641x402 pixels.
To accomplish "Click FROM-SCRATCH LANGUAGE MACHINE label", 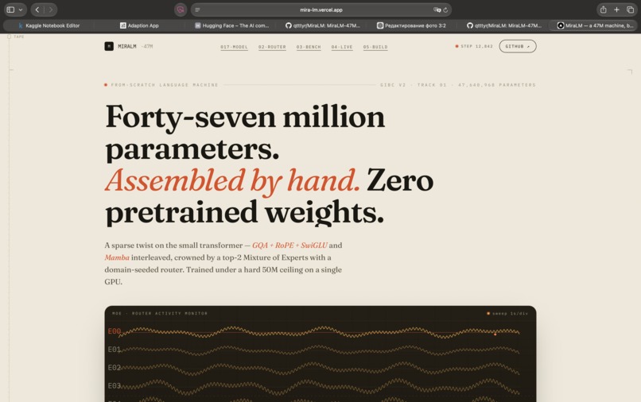I will coord(165,85).
